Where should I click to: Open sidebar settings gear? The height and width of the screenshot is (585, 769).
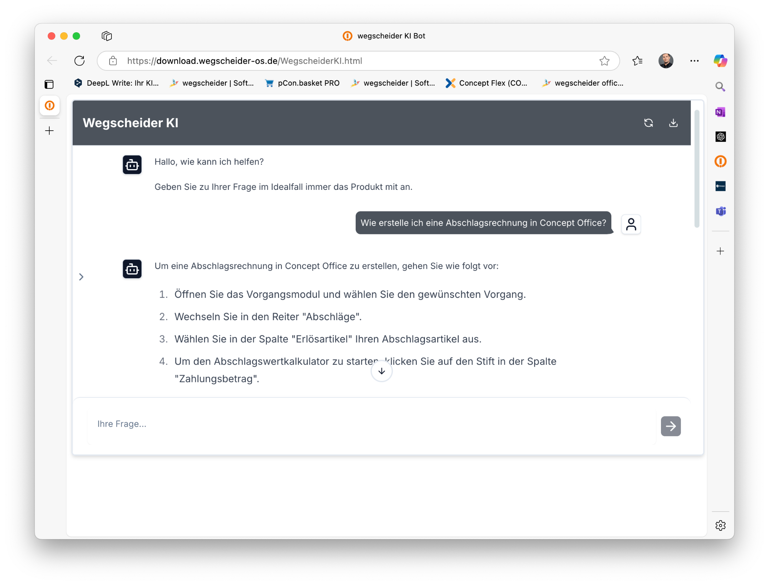[x=720, y=525]
